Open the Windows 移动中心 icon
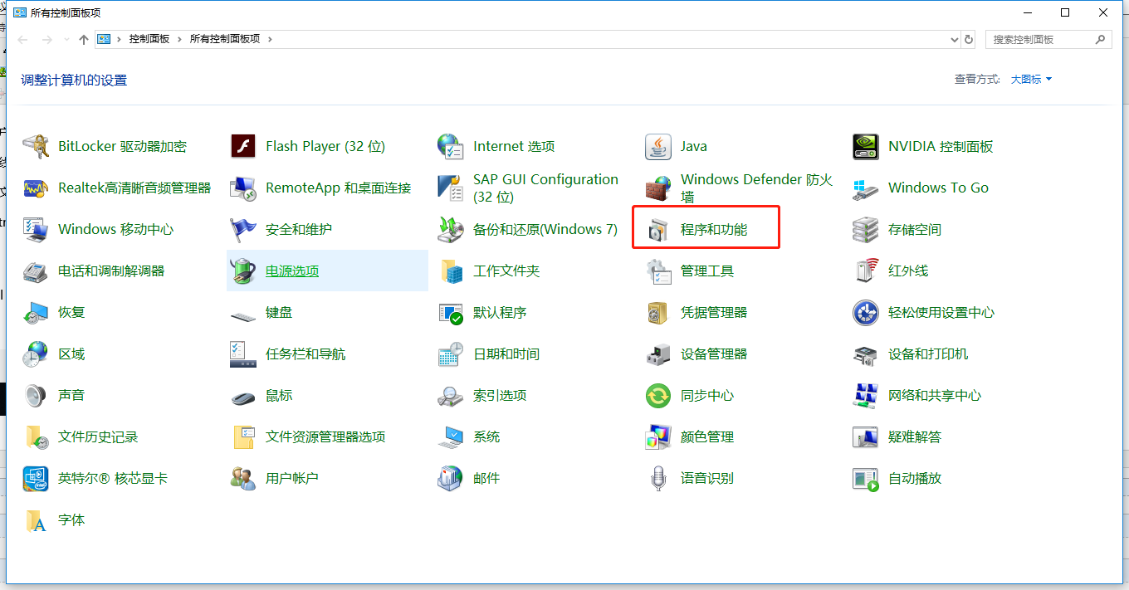The width and height of the screenshot is (1129, 590). pyautogui.click(x=36, y=230)
